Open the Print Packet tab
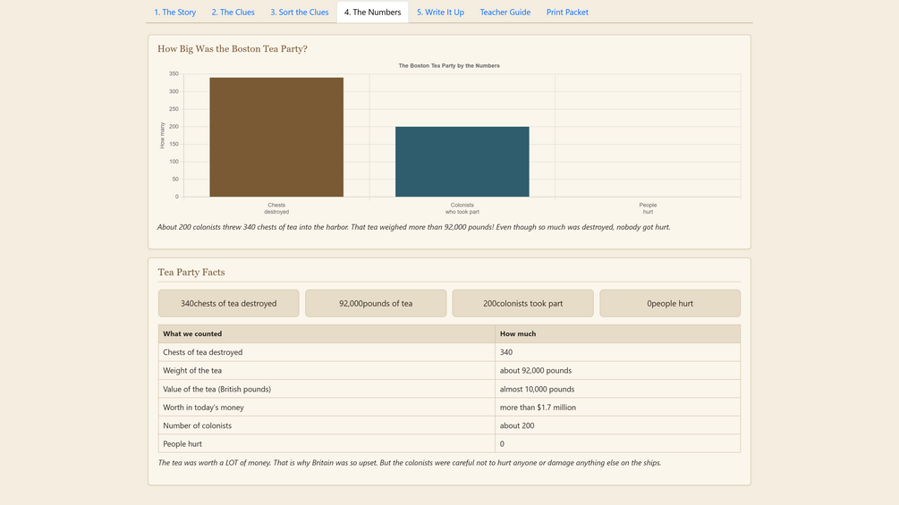Image resolution: width=899 pixels, height=505 pixels. click(x=567, y=12)
